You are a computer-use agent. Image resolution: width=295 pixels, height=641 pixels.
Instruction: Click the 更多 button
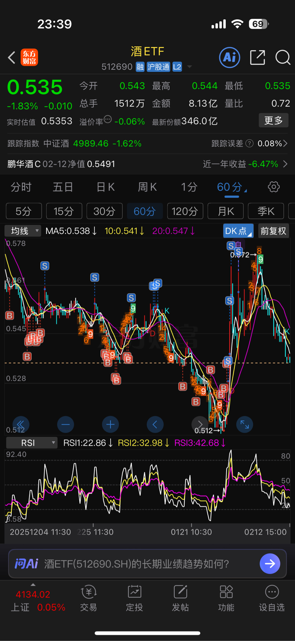(x=273, y=121)
